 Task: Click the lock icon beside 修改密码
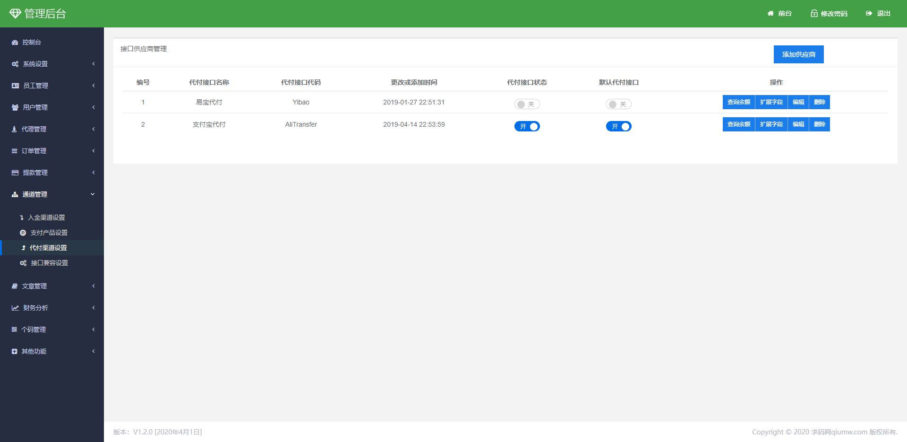coord(814,13)
